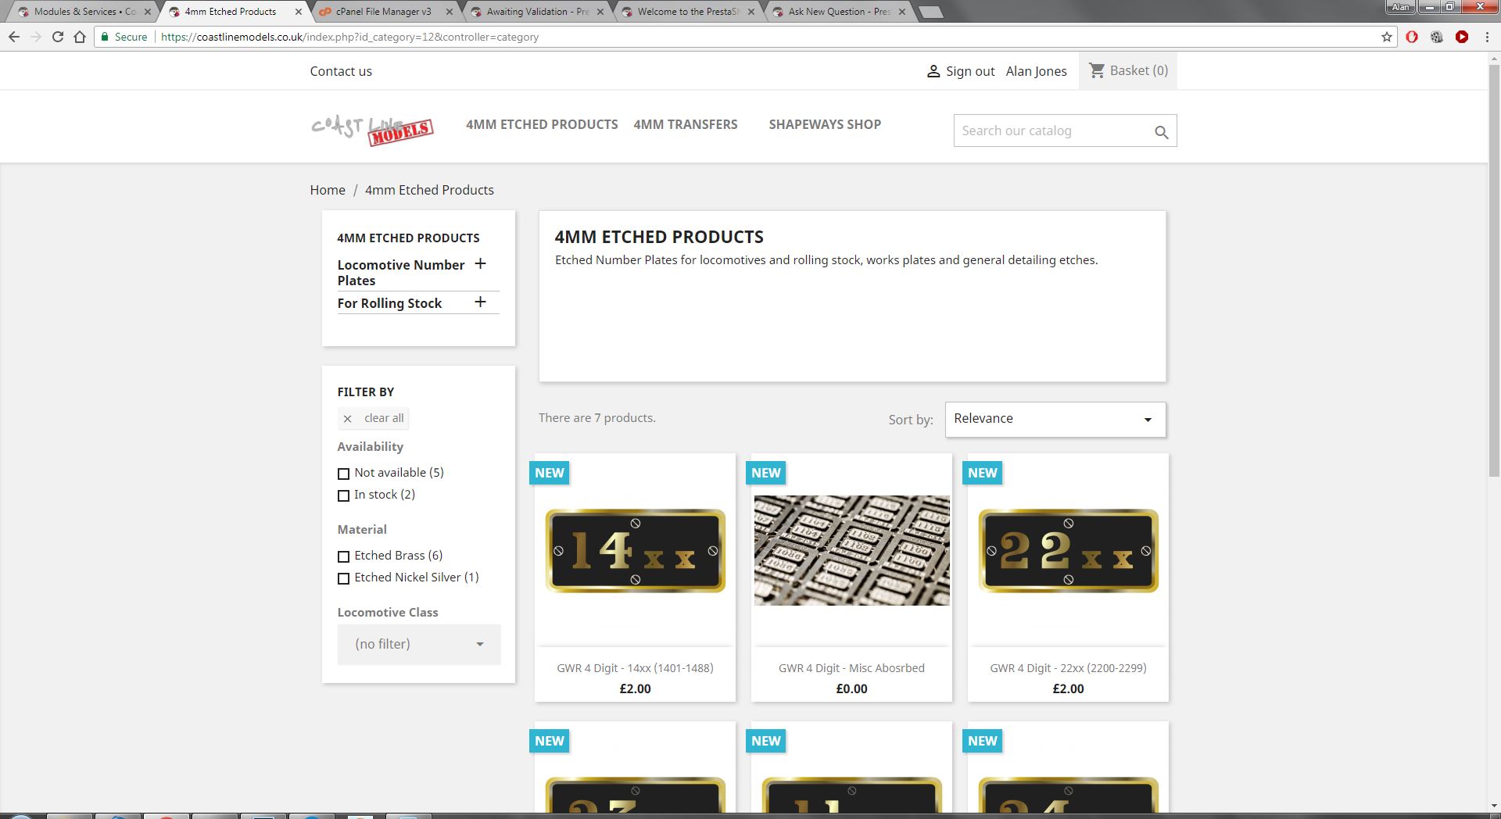
Task: Click the Misc Absorbed etch sheet thumbnail
Action: pyautogui.click(x=852, y=550)
